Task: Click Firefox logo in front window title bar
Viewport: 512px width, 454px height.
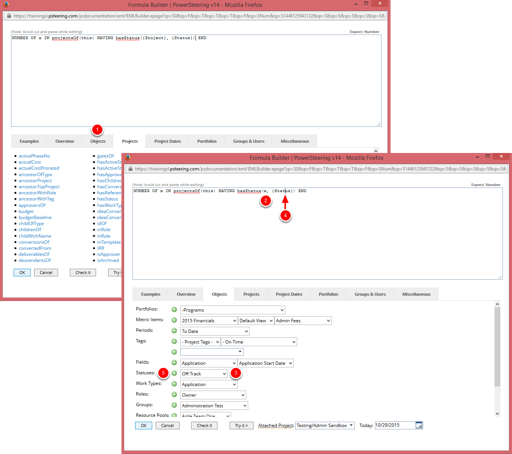Action: point(128,158)
